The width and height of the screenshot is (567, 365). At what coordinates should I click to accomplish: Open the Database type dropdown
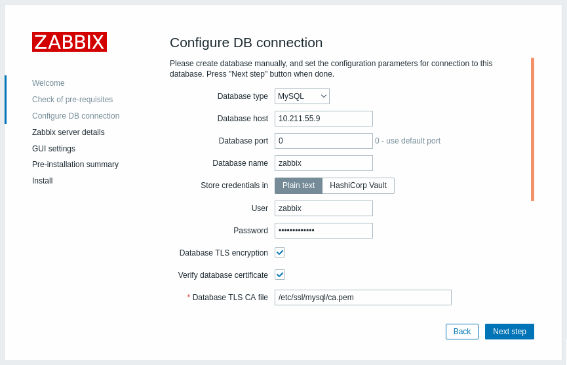302,96
